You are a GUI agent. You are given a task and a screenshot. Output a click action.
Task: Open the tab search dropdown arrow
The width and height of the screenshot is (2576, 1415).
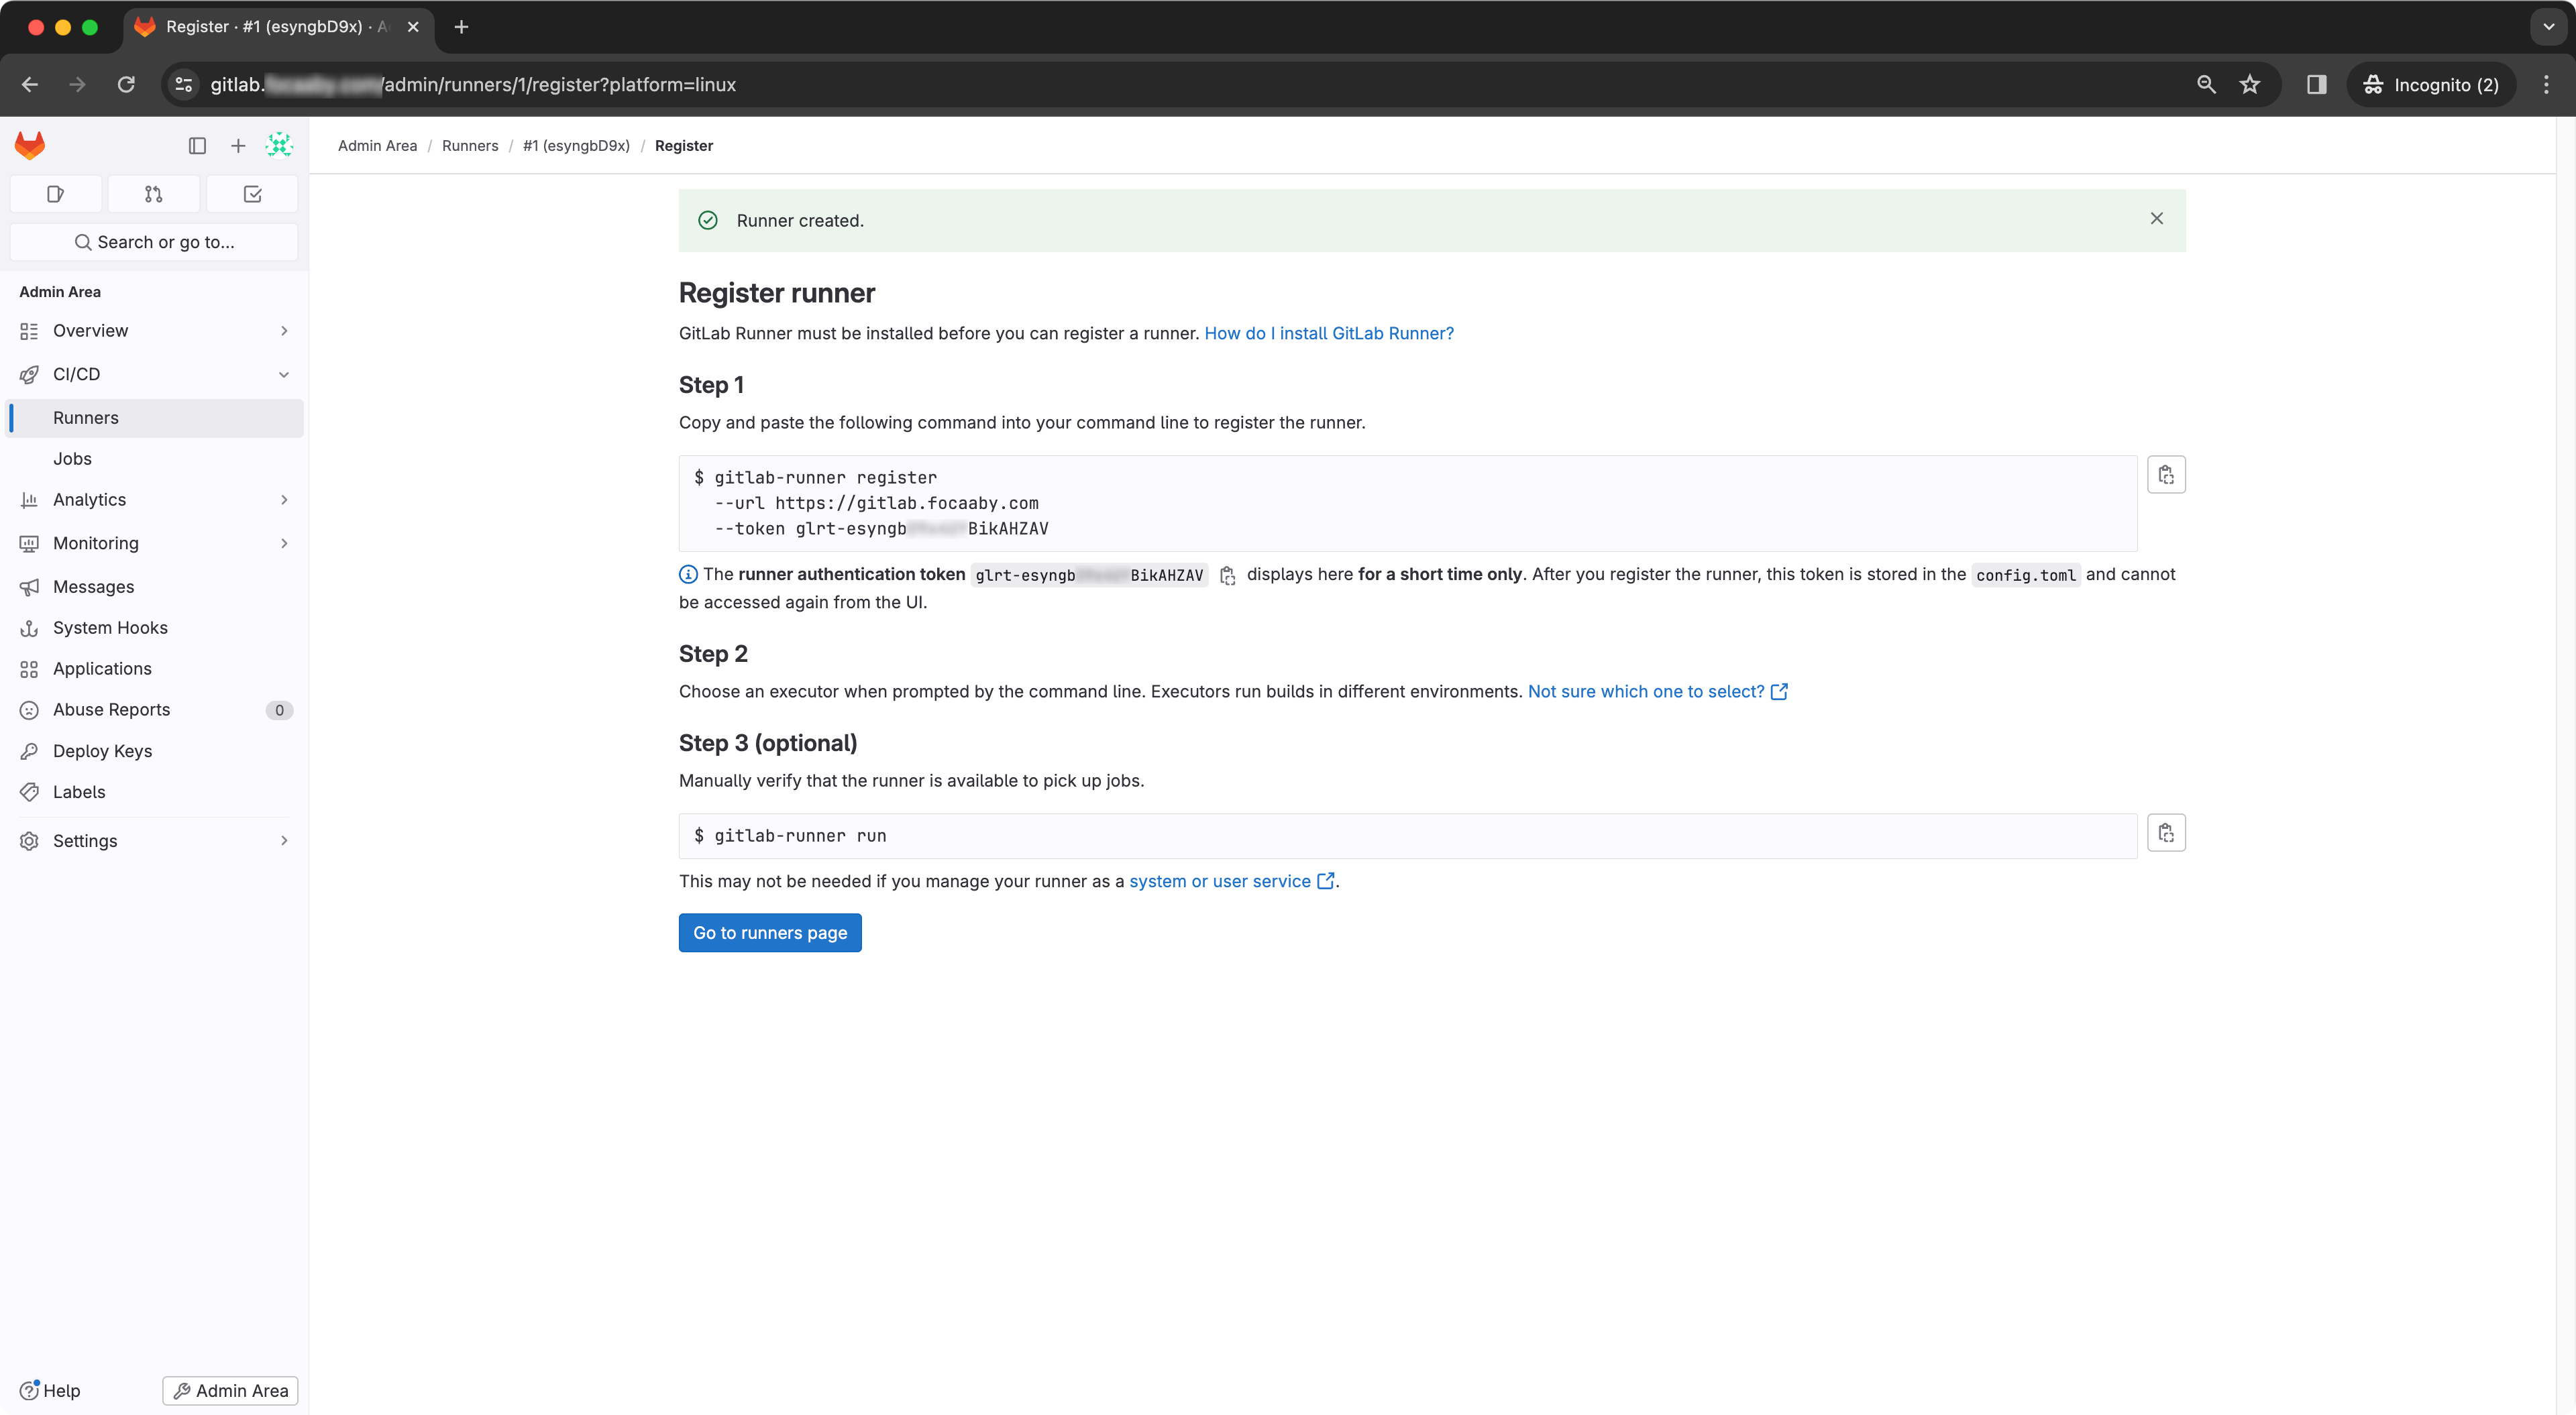[x=2548, y=27]
